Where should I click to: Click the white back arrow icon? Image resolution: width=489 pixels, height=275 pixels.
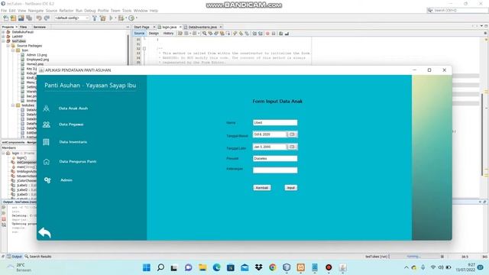tap(44, 232)
